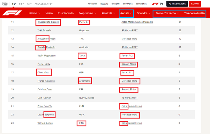
Task: Open the AUTENTICI link
Action: click(93, 4)
